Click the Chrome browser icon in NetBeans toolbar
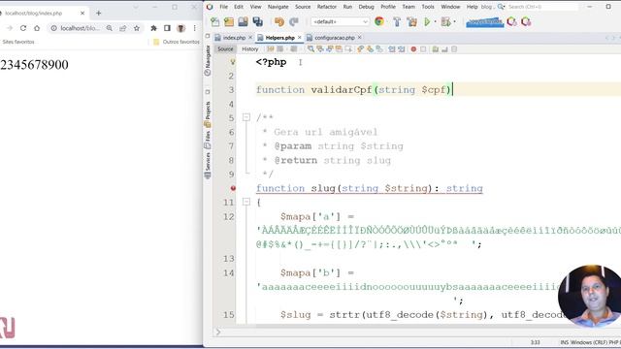 (x=379, y=21)
